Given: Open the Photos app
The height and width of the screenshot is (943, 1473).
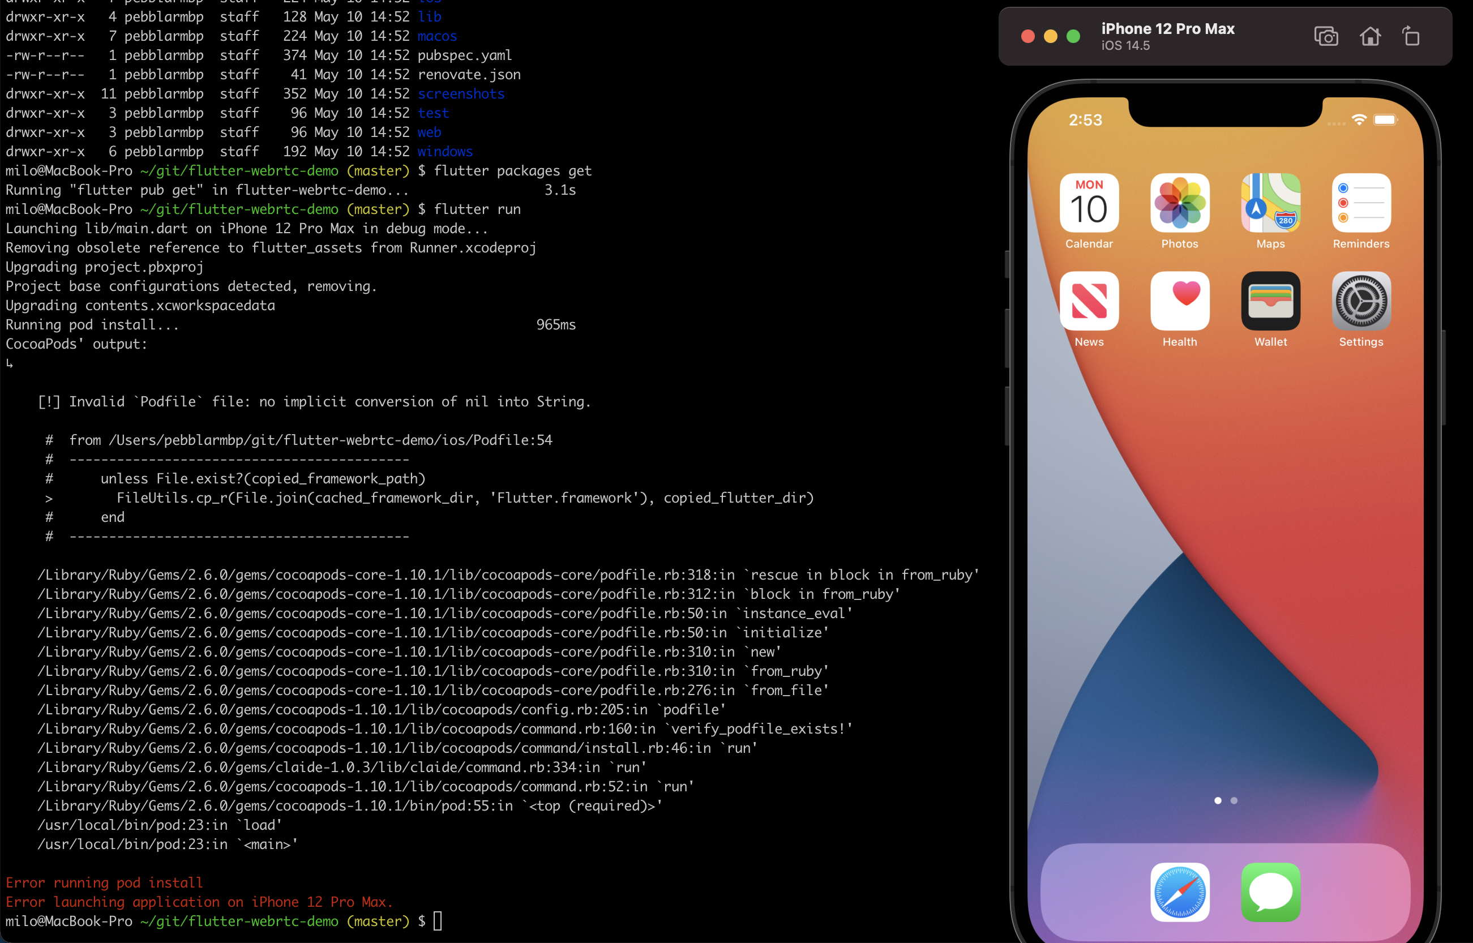Looking at the screenshot, I should [1179, 203].
